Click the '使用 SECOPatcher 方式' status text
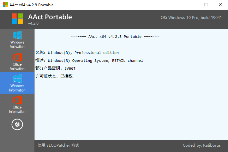Image resolution: width=228 pixels, height=152 pixels. click(x=58, y=145)
